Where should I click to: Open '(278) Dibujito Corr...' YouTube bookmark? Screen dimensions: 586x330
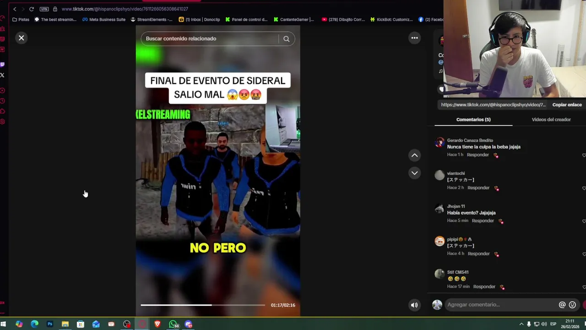(x=343, y=20)
